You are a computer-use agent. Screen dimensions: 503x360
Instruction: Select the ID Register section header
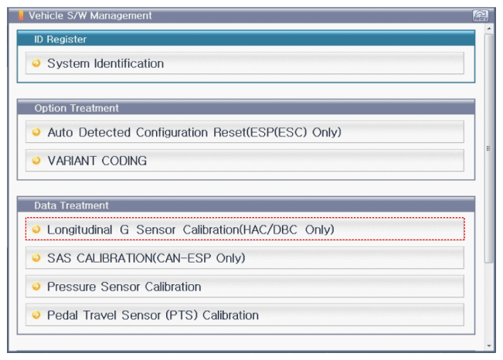[x=246, y=39]
